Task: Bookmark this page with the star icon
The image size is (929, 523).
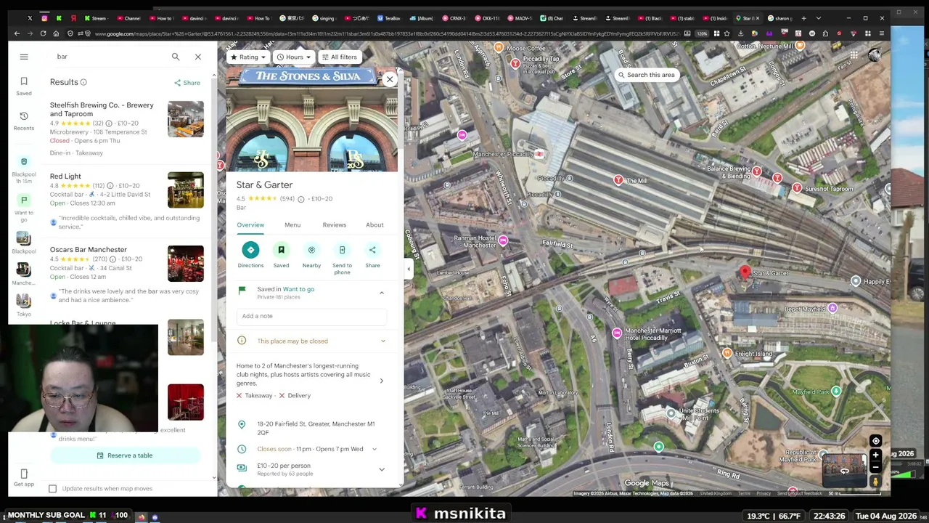Action: 727,33
